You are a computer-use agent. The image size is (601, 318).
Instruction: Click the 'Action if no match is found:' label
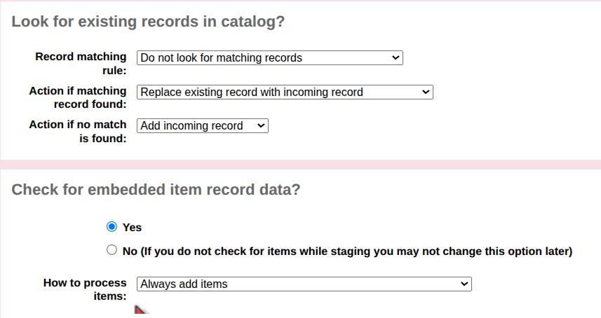click(x=78, y=131)
